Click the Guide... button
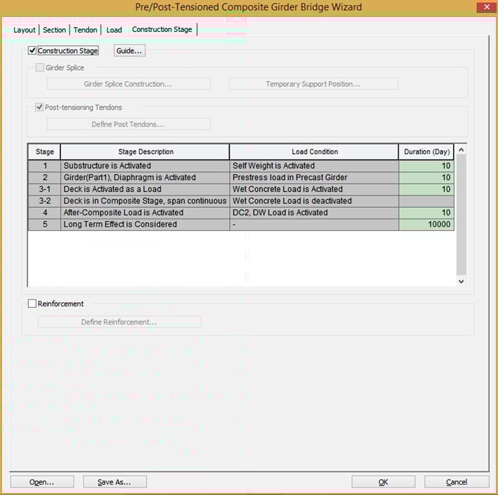Image resolution: width=498 pixels, height=495 pixels. pos(129,51)
